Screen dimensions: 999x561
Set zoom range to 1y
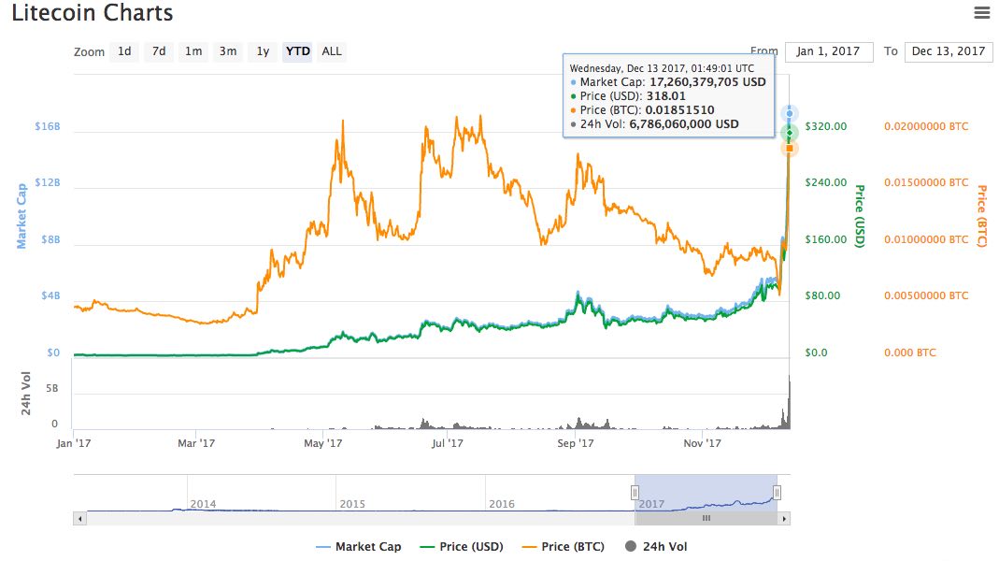(264, 51)
